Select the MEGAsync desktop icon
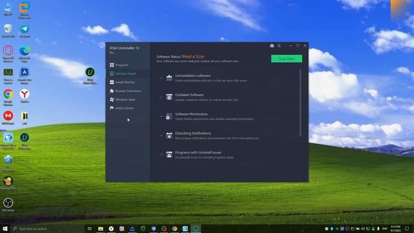The image size is (414, 233). click(x=8, y=118)
